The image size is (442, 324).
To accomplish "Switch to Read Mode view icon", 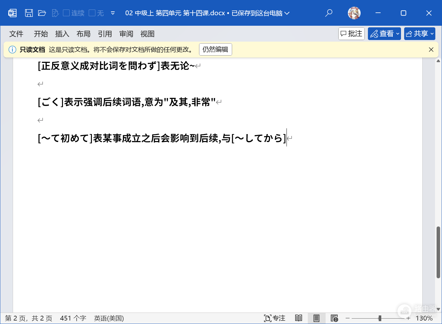I will [299, 318].
